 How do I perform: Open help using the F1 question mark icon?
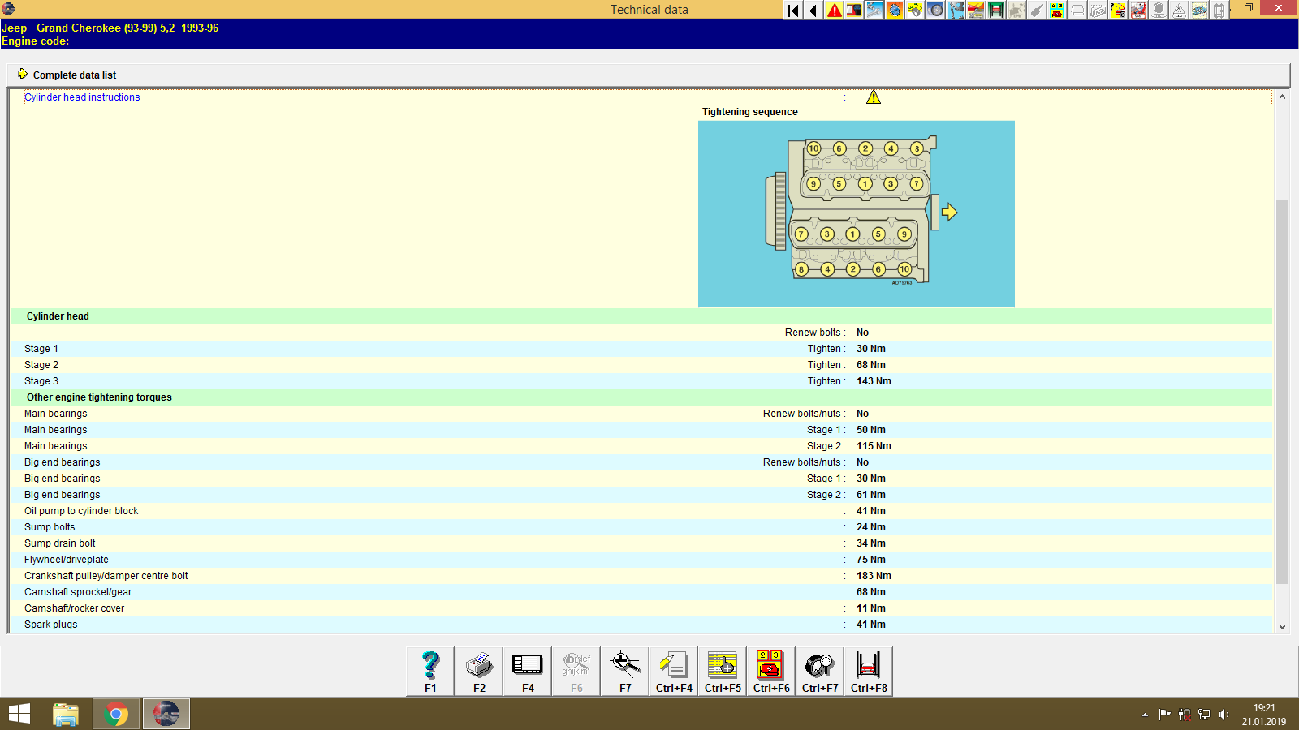[x=429, y=671]
